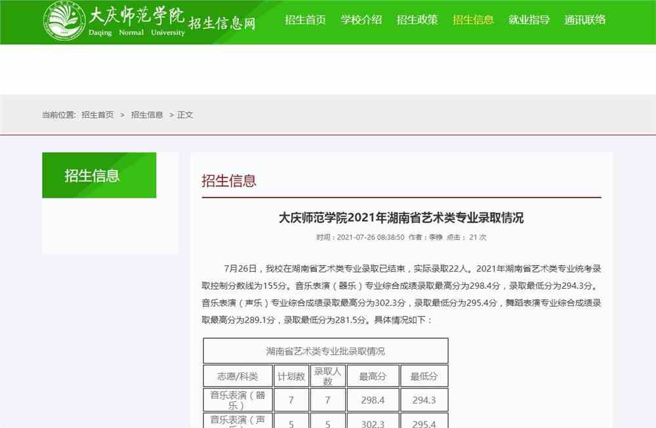Click the green 招生信息 sidebar heading
656x428 pixels.
click(x=99, y=175)
